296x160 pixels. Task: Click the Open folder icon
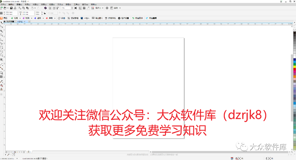coord(5,8)
